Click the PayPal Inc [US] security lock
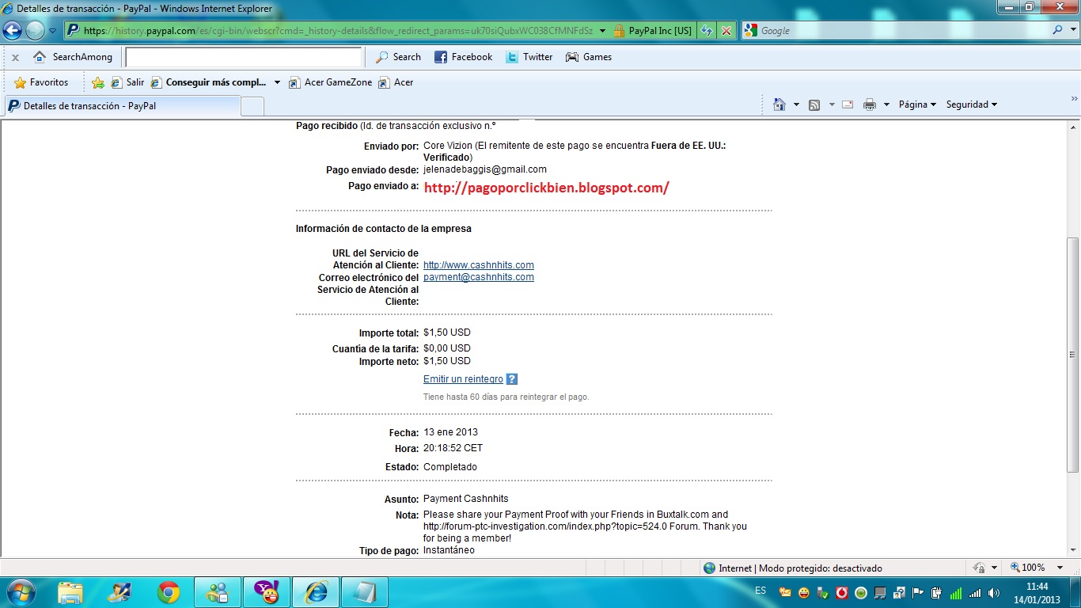This screenshot has width=1081, height=608. [652, 31]
